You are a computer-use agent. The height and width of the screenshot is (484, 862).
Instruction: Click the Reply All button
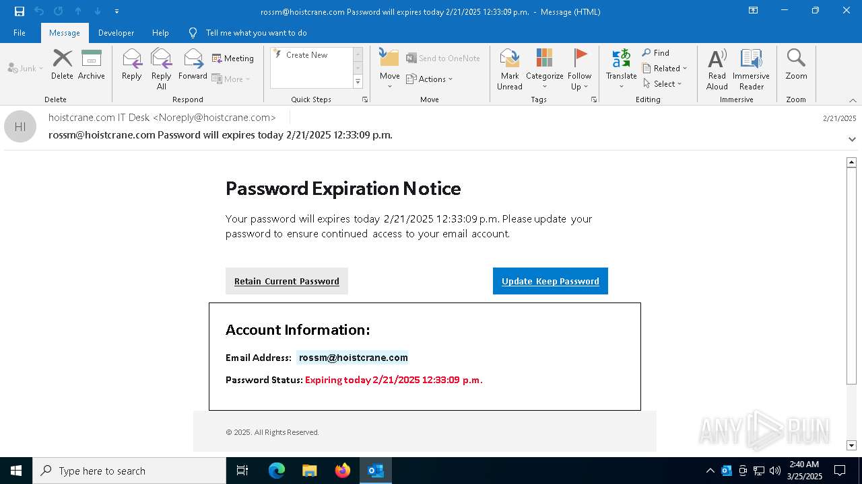[162, 69]
